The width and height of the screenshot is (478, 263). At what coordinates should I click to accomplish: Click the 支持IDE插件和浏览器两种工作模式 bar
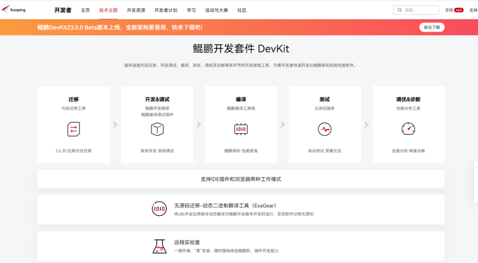coord(241,179)
